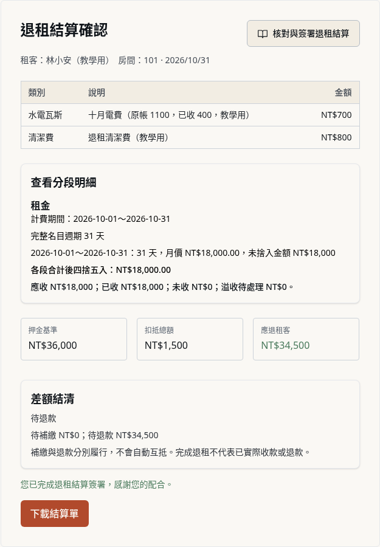
Task: Click the 查看分段明細 section heading
Action: [63, 182]
